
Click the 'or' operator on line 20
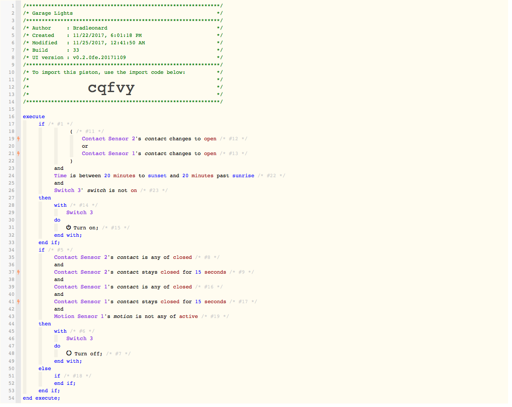[85, 146]
